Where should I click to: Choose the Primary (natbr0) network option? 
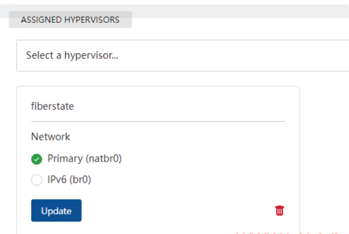36,159
